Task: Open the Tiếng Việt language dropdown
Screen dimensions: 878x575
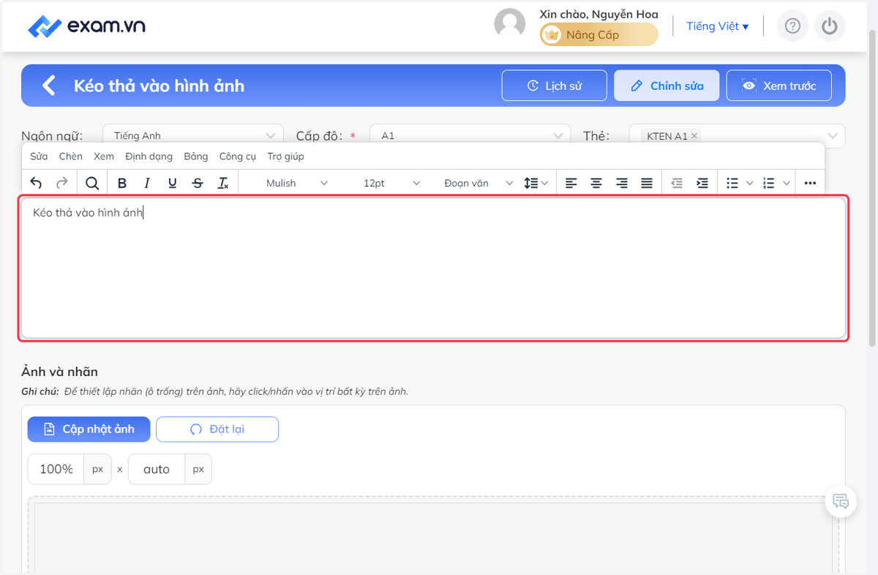Action: tap(717, 26)
